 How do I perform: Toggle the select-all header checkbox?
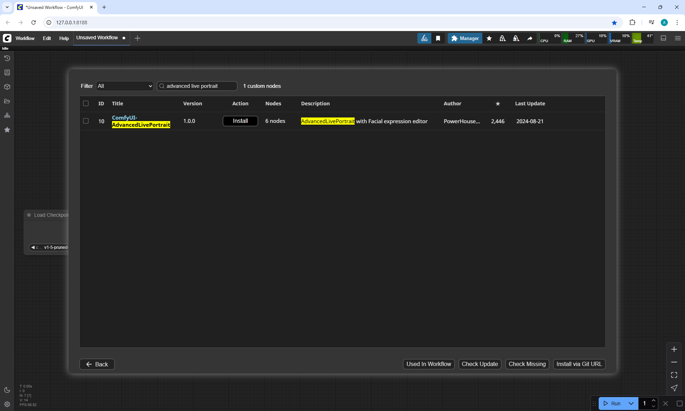click(x=86, y=104)
